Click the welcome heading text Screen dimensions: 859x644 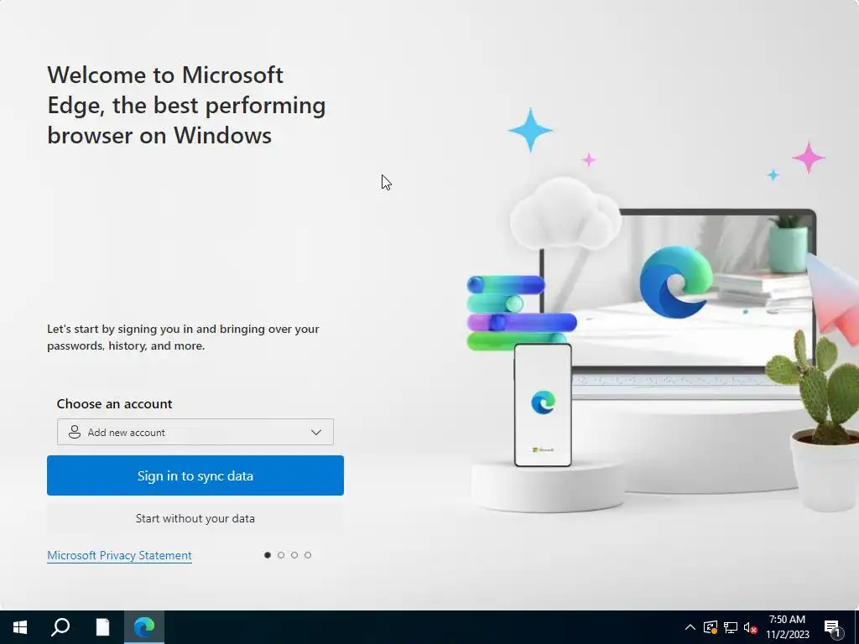coord(186,105)
